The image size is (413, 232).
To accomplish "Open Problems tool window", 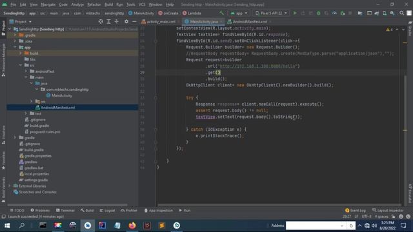I will 40,211.
